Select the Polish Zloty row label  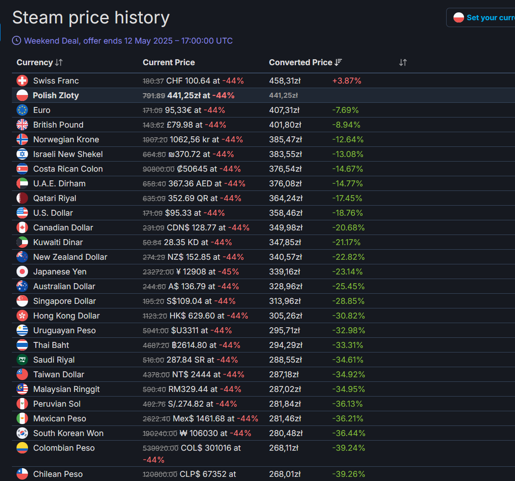click(56, 95)
